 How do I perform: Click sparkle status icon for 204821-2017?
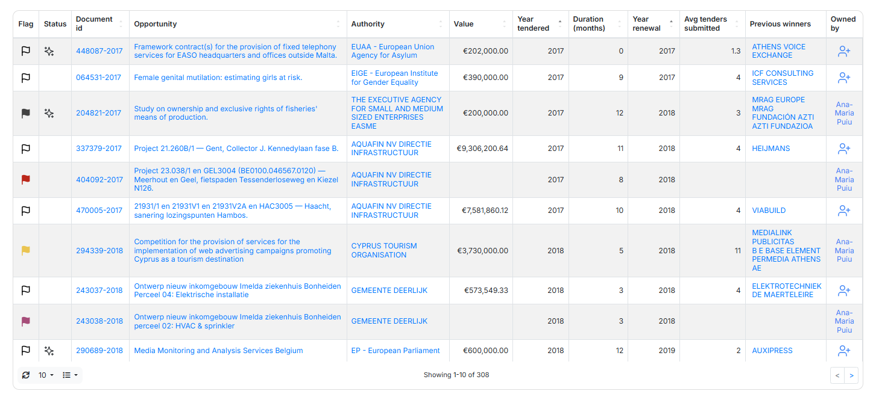coord(49,113)
